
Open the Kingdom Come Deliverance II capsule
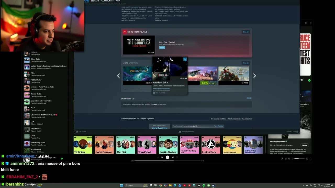(x=234, y=75)
